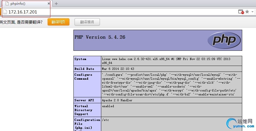The width and height of the screenshot is (256, 131).
Task: Close the phpinfo() tab
Action: tap(49, 4)
